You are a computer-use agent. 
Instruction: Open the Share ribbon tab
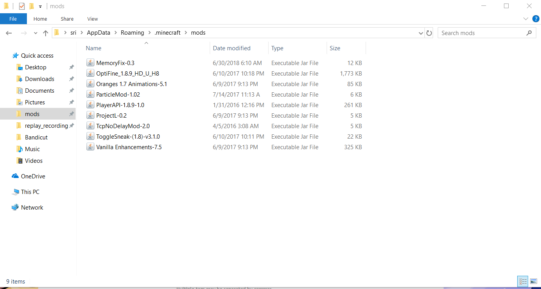pyautogui.click(x=67, y=19)
